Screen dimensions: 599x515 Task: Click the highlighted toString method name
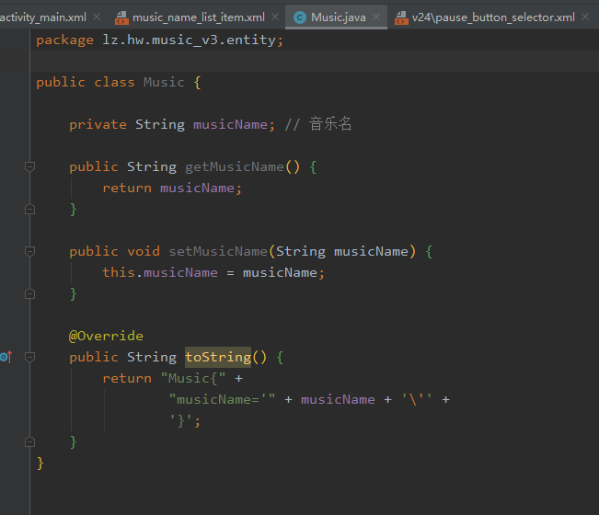pyautogui.click(x=218, y=357)
